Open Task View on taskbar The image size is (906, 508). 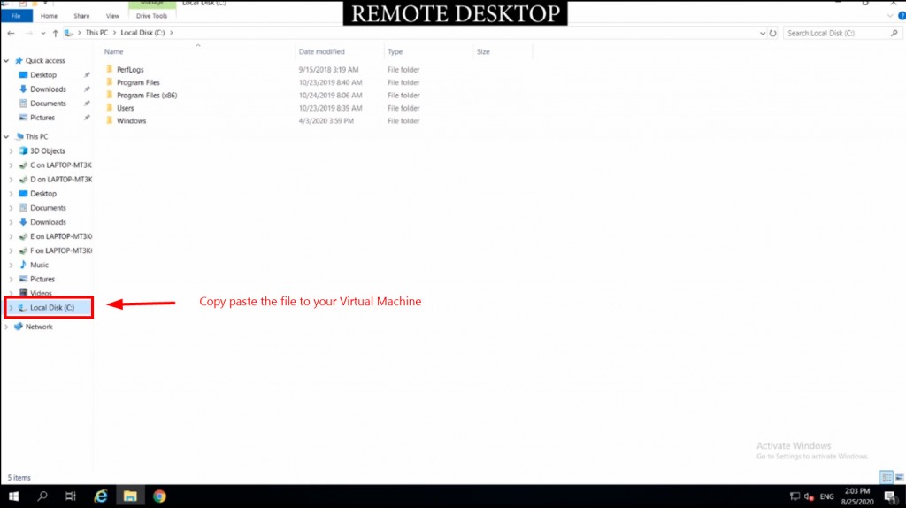point(71,496)
